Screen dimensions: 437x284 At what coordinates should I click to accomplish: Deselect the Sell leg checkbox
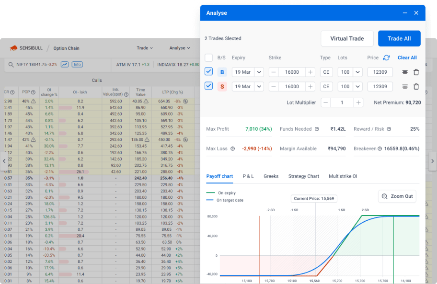pyautogui.click(x=209, y=86)
